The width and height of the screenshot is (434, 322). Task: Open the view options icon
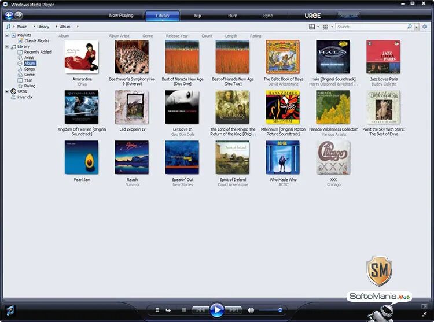[x=325, y=27]
